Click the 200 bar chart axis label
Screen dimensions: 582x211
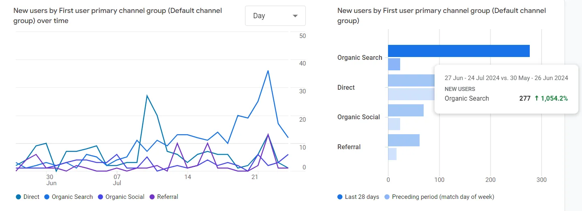[x=490, y=180]
